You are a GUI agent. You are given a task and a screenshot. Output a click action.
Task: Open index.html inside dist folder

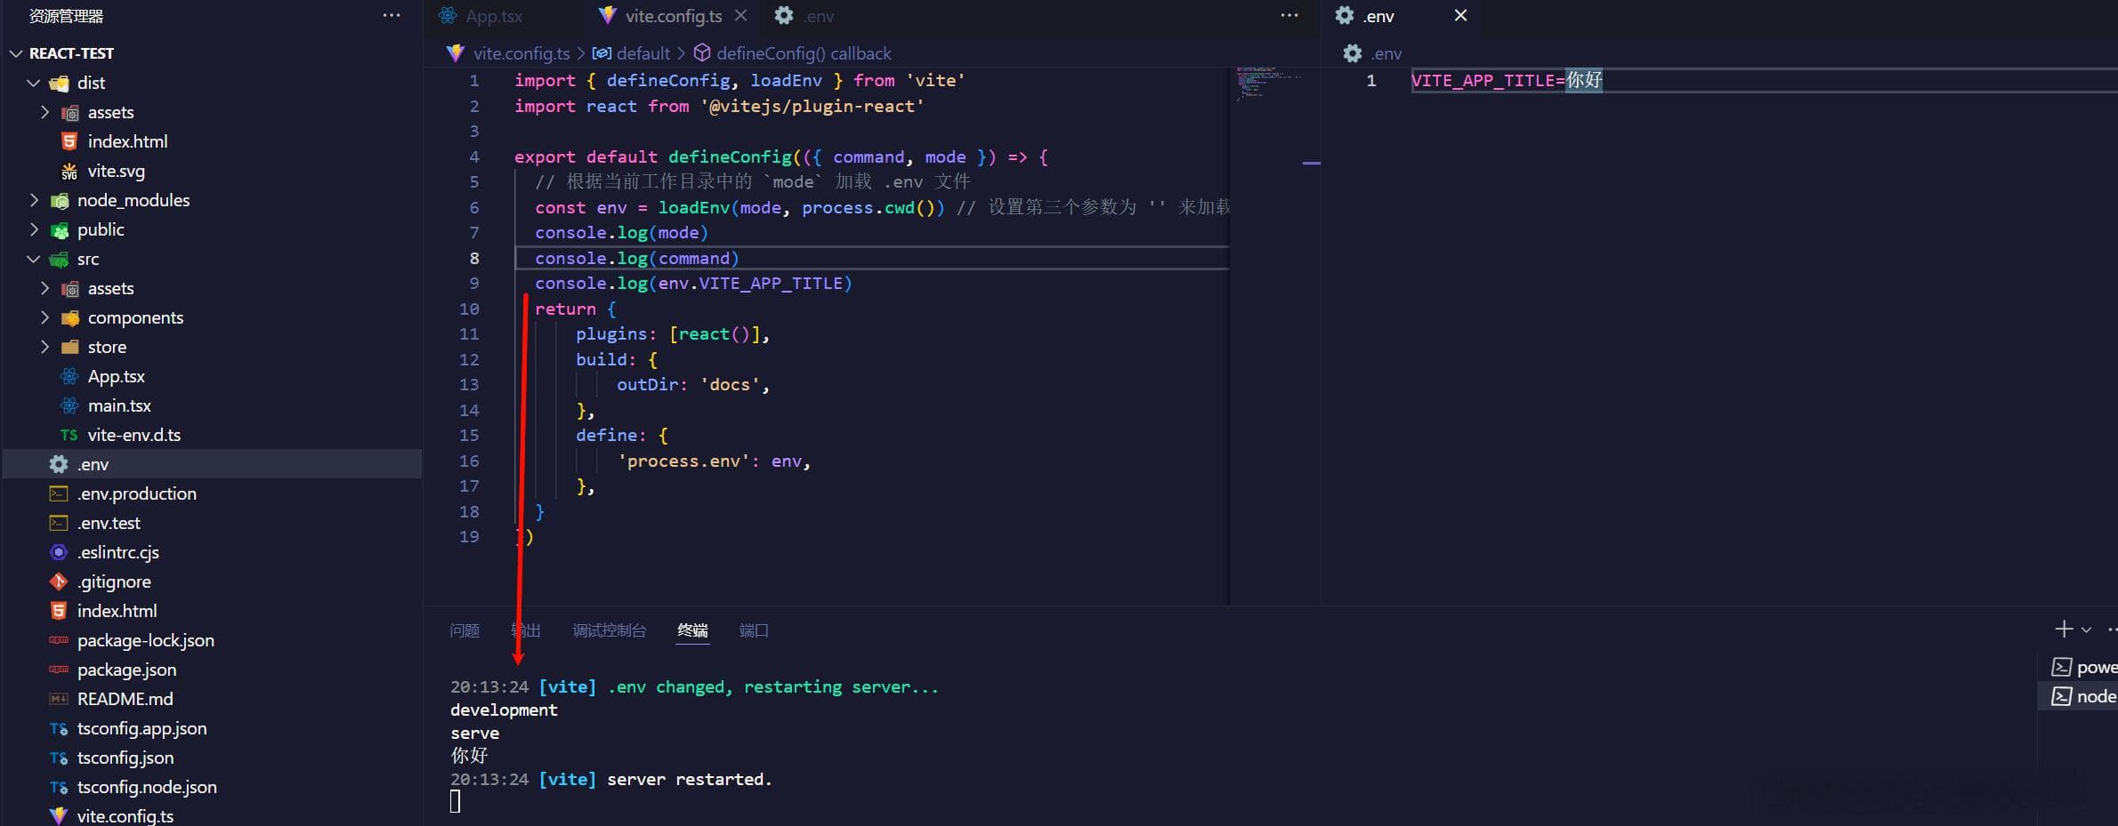point(127,141)
